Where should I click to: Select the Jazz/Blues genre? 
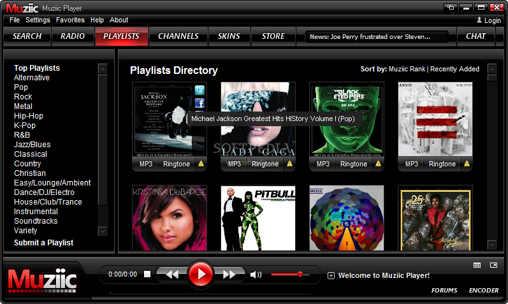tap(33, 145)
